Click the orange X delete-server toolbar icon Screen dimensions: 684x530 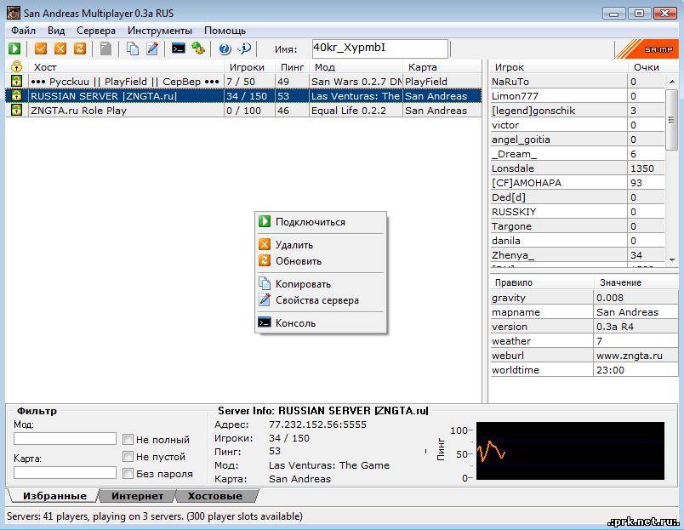click(60, 48)
